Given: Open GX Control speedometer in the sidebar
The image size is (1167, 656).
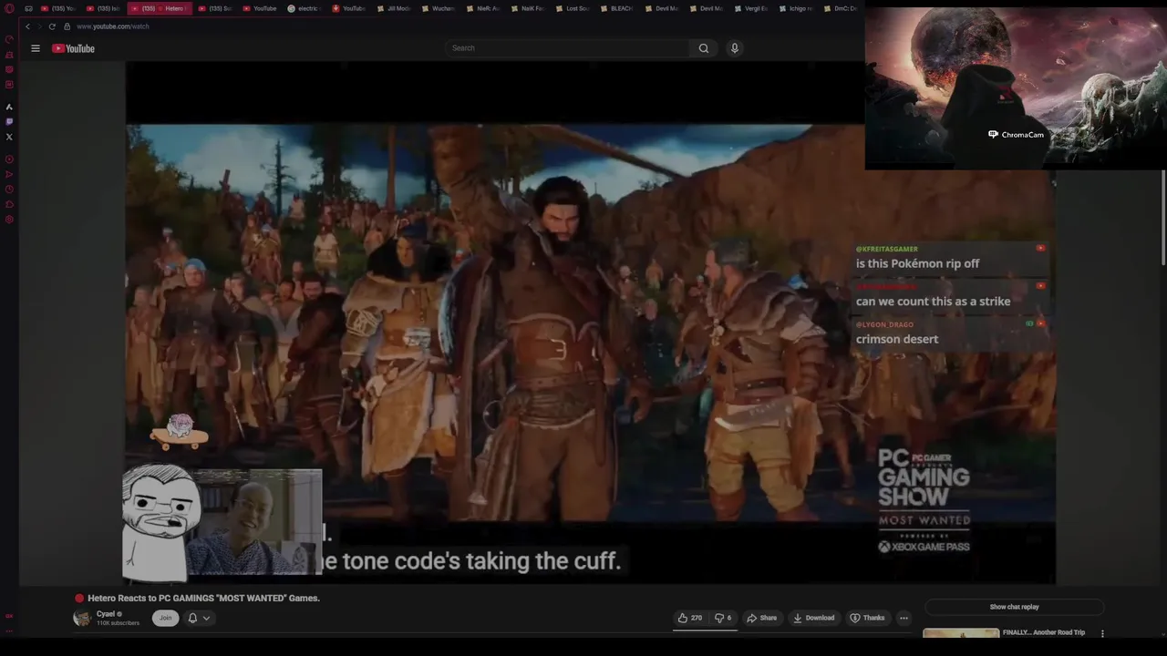Looking at the screenshot, I should [x=9, y=39].
